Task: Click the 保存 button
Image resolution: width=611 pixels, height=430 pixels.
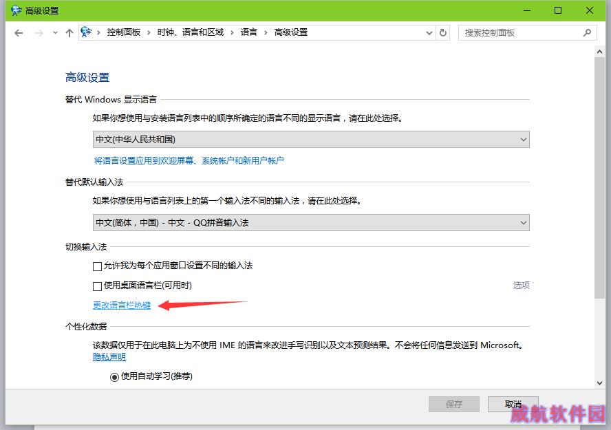Action: 454,405
